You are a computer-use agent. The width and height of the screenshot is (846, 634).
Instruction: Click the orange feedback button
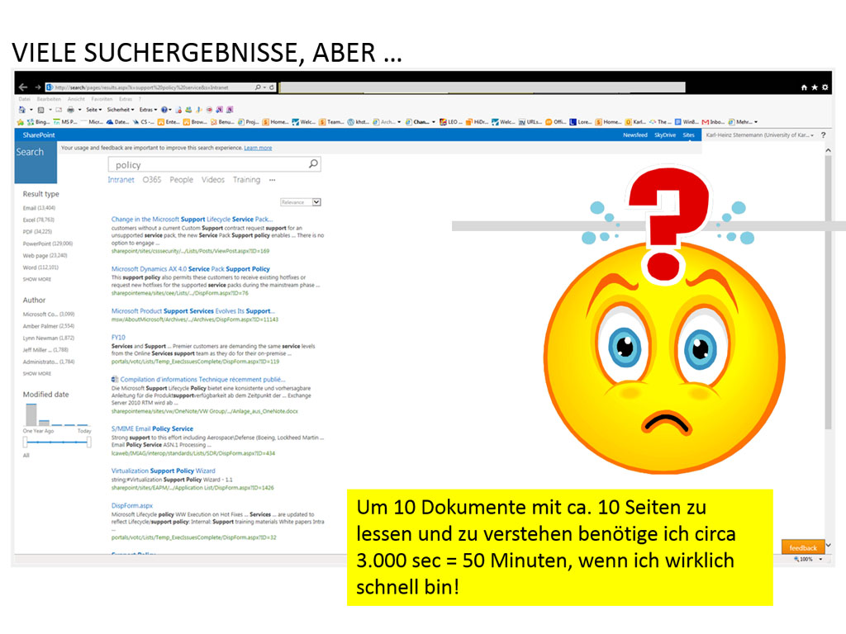[802, 547]
